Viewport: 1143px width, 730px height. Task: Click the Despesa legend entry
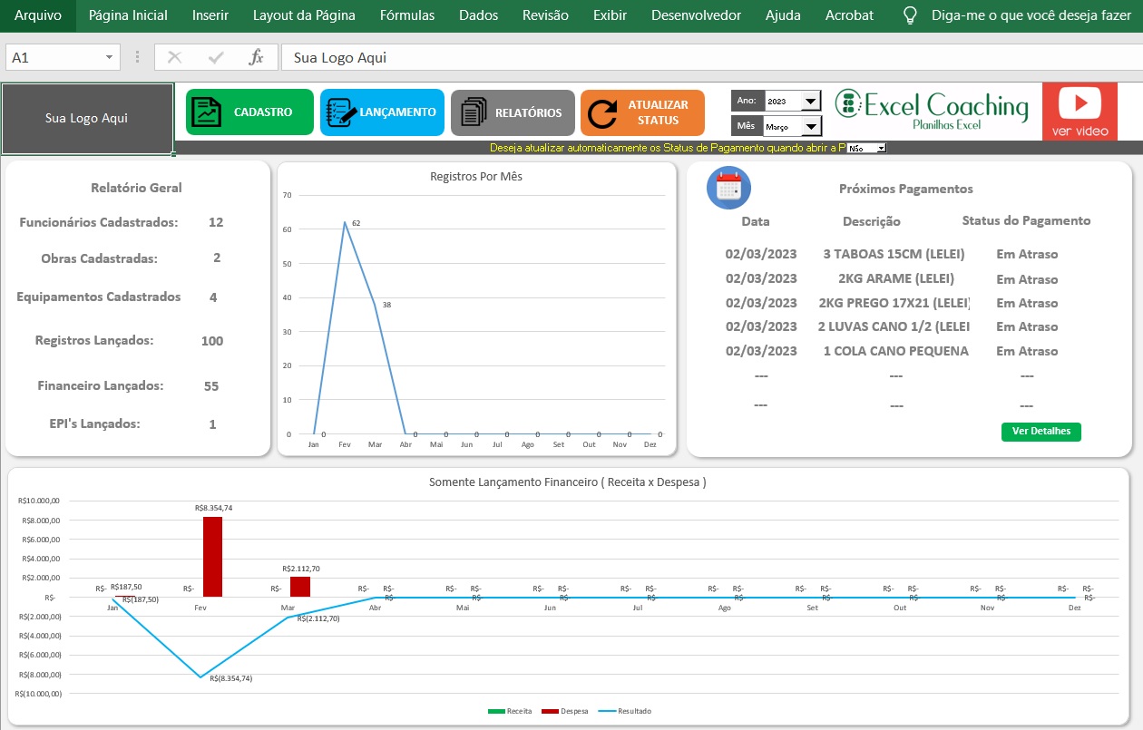pyautogui.click(x=565, y=711)
